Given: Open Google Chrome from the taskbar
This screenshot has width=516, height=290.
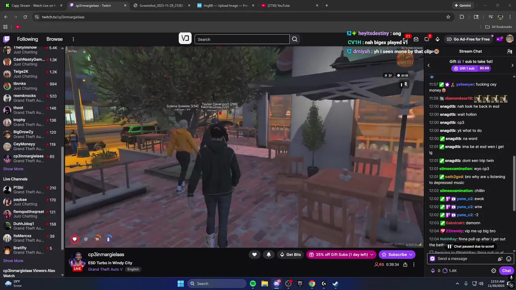Looking at the screenshot, I should 312,284.
